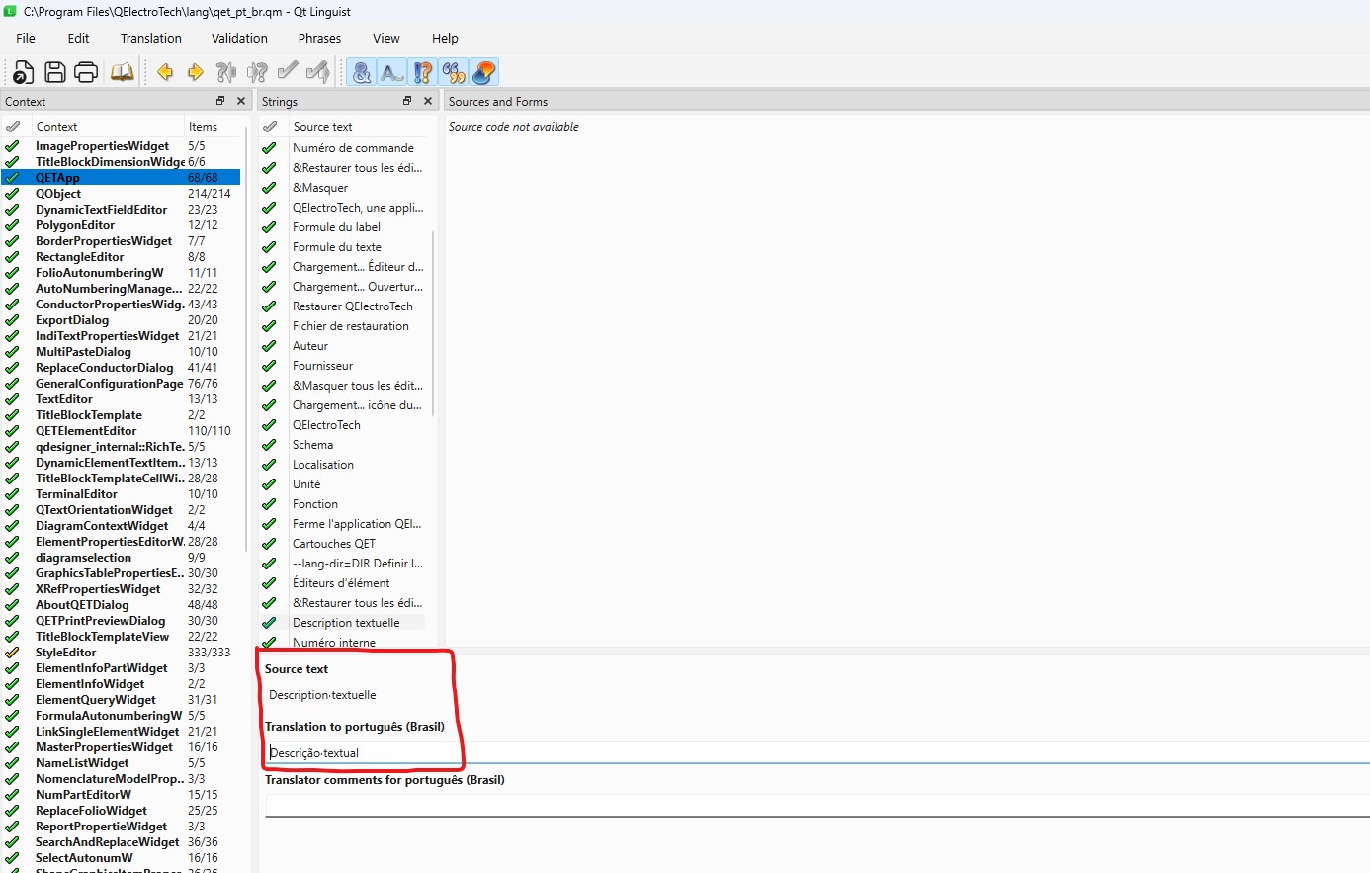The width and height of the screenshot is (1370, 873).
Task: Click the Print icon in toolbar
Action: pos(87,72)
